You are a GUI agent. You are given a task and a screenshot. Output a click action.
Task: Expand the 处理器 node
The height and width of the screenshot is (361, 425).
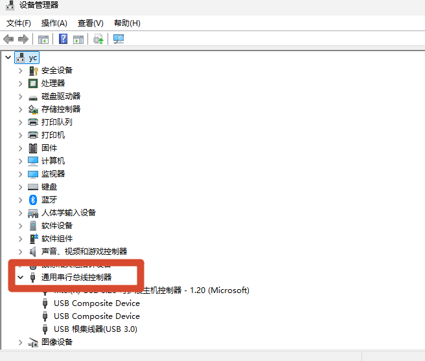click(x=20, y=83)
